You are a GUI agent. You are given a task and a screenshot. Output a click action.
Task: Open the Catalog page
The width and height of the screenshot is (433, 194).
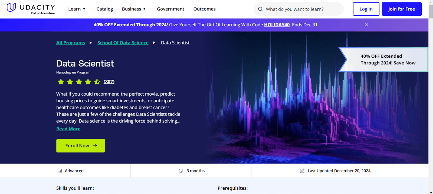tap(105, 9)
